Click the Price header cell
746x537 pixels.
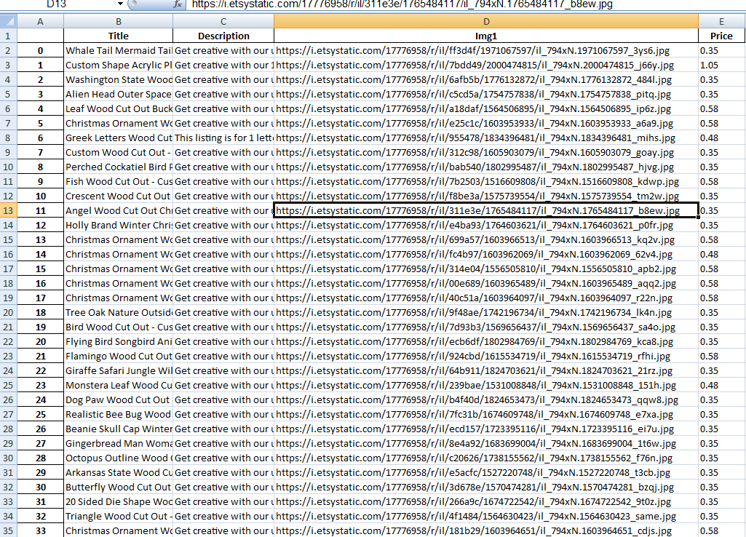click(722, 36)
